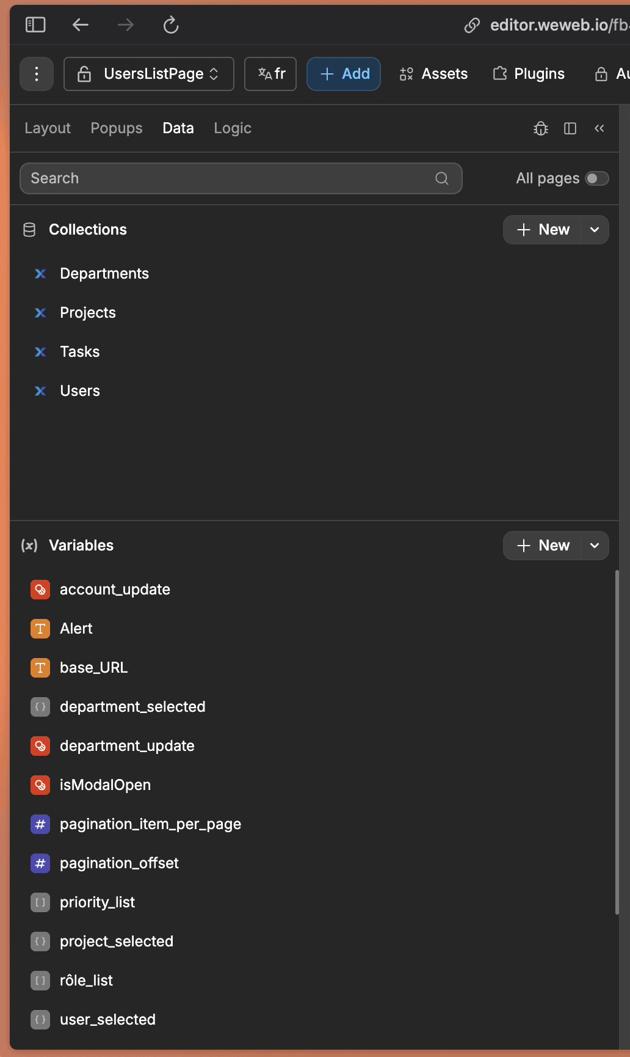630x1057 pixels.
Task: Open the Assets menu
Action: (433, 74)
